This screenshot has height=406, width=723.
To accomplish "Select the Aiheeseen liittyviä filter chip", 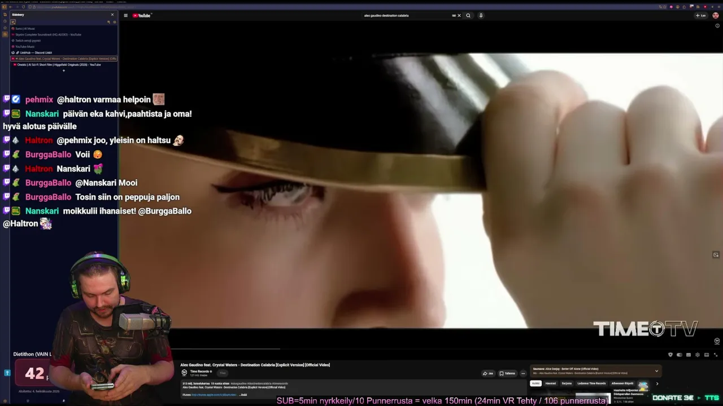I will coord(622,383).
